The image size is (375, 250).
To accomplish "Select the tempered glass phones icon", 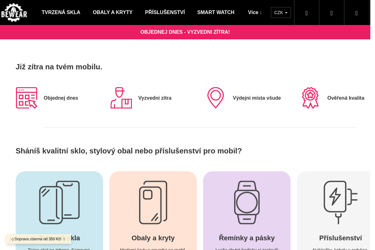I will click(x=59, y=202).
